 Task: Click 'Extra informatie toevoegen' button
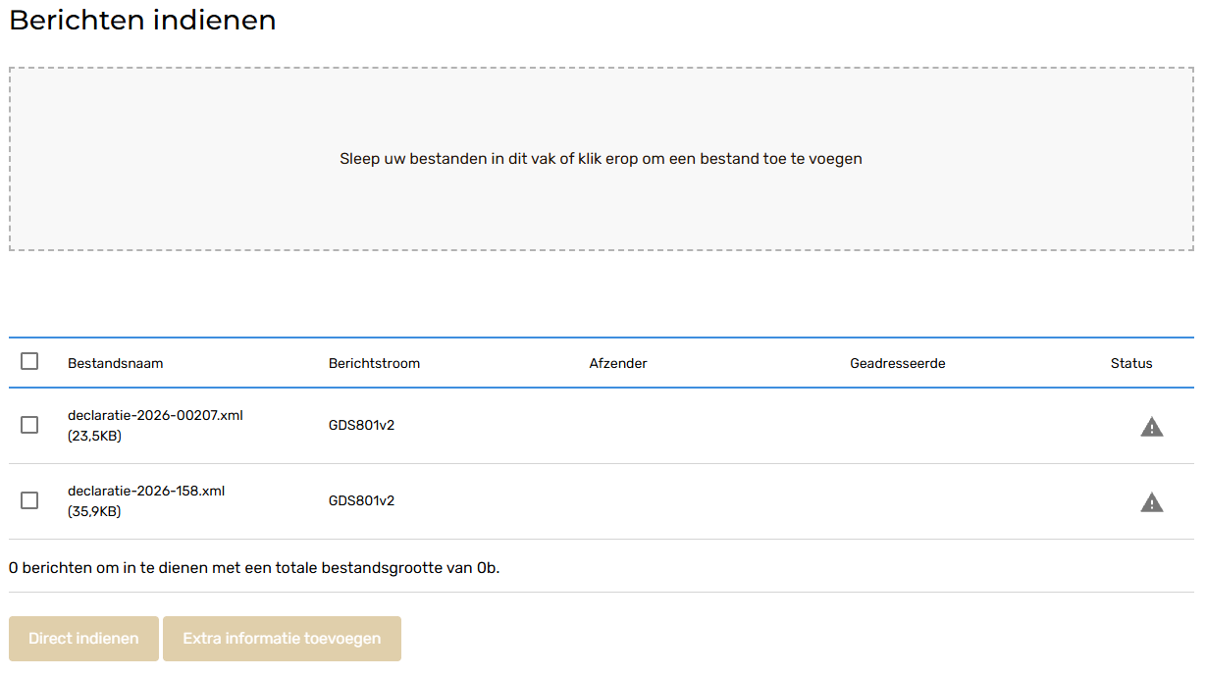point(282,639)
